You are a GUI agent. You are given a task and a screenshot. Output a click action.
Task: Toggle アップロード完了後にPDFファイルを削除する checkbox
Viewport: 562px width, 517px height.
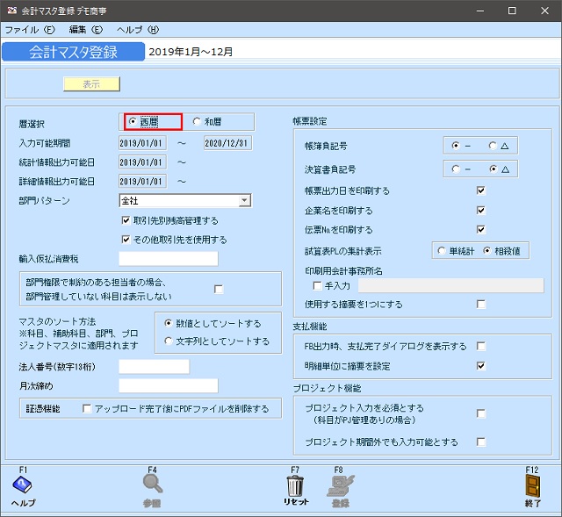pos(87,408)
